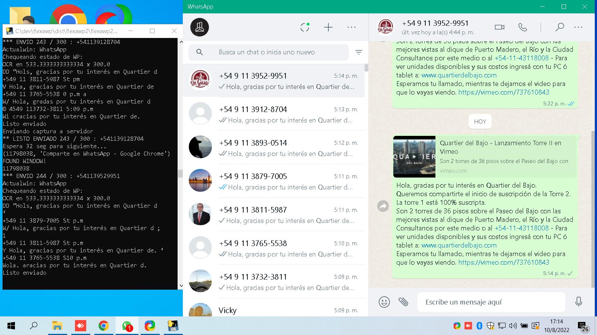
Task: Switch to Chrome in the taskbar
Action: 103,326
